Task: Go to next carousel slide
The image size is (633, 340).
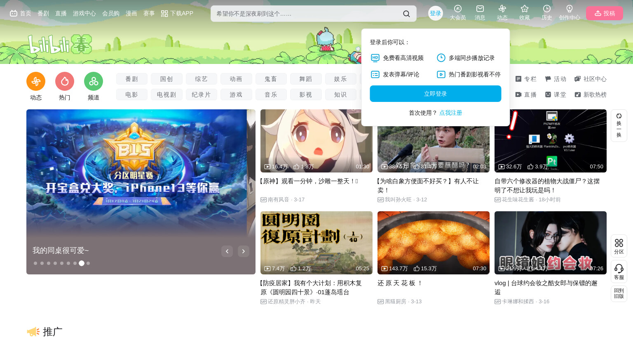Action: [x=244, y=251]
